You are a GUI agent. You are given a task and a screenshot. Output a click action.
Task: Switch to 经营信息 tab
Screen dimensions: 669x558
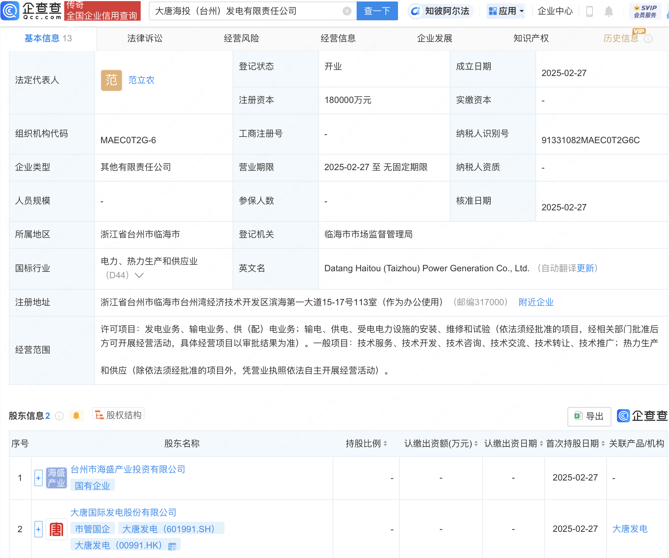[338, 38]
